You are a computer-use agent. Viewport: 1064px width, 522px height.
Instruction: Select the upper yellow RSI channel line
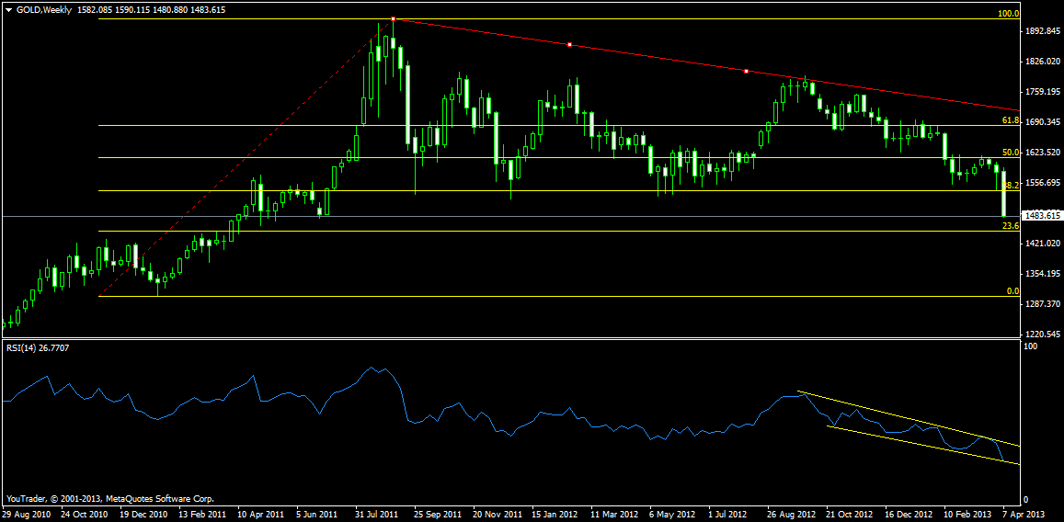click(910, 419)
